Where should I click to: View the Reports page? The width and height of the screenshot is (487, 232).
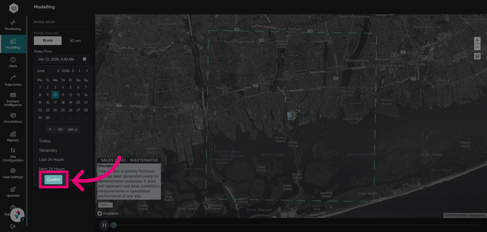(13, 136)
